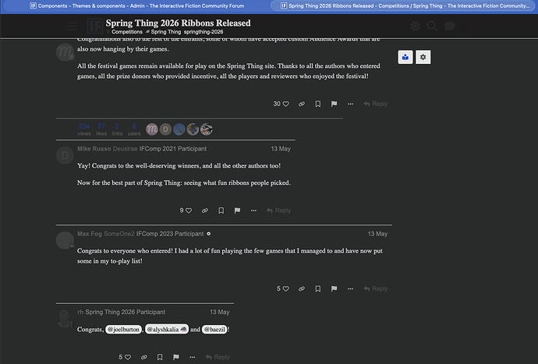The width and height of the screenshot is (538, 364).
Task: Bookmark the first post with 30 likes
Action: point(318,104)
